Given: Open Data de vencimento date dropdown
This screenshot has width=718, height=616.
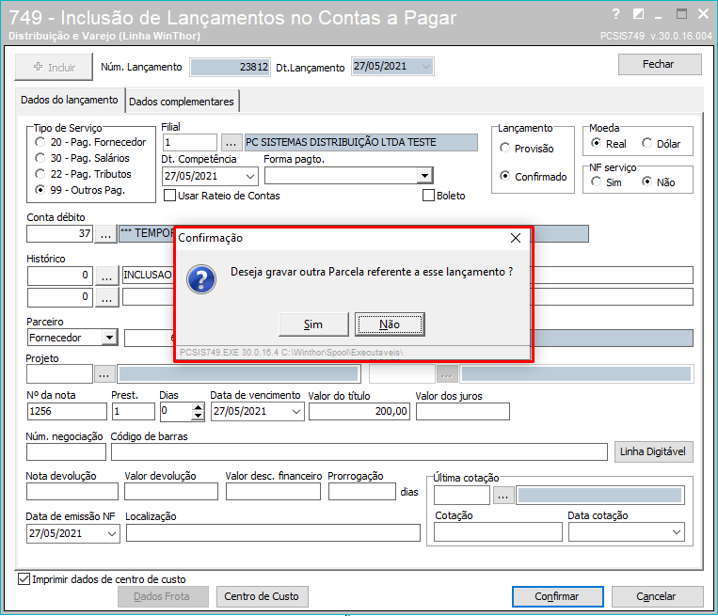Looking at the screenshot, I should coord(296,411).
